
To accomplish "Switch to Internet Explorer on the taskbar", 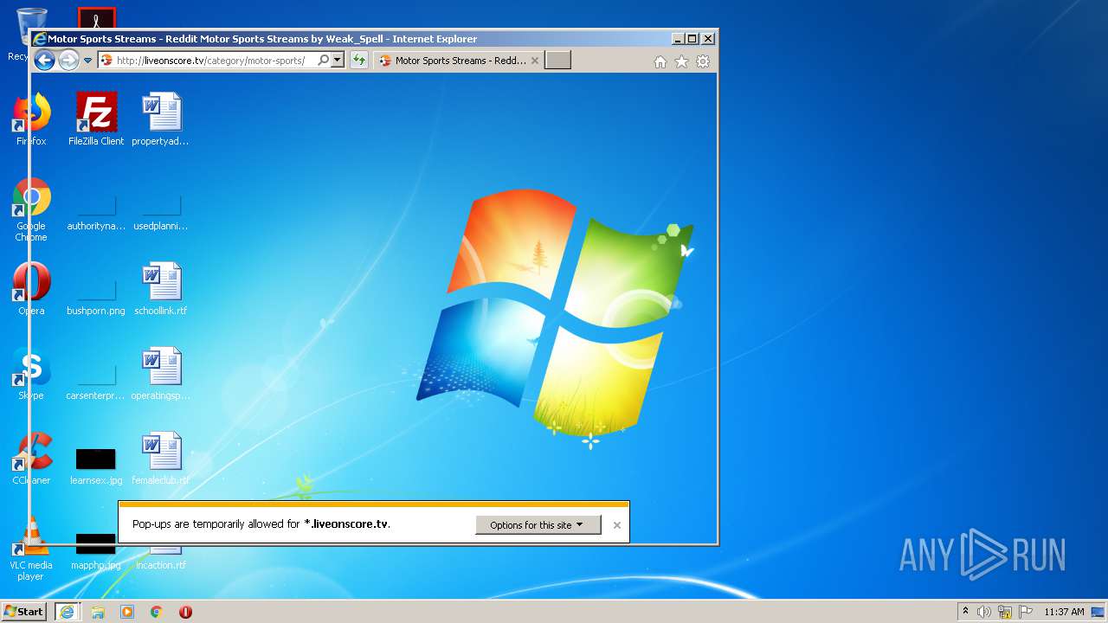I will tap(67, 612).
